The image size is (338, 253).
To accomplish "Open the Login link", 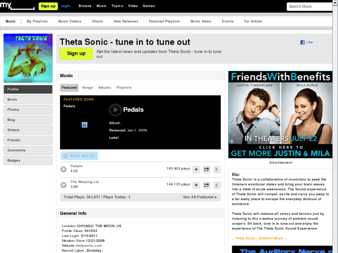I will click(65, 6).
